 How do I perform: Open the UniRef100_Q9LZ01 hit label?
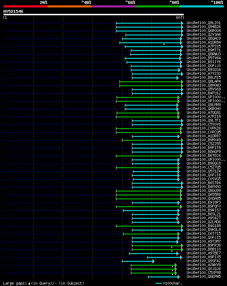pos(204,23)
